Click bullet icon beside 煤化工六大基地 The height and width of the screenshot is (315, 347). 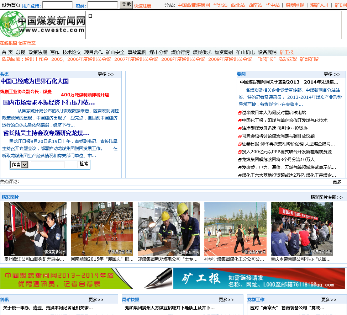point(240,176)
